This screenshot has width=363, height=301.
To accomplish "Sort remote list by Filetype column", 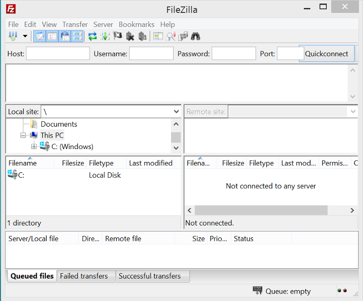I will (x=262, y=163).
